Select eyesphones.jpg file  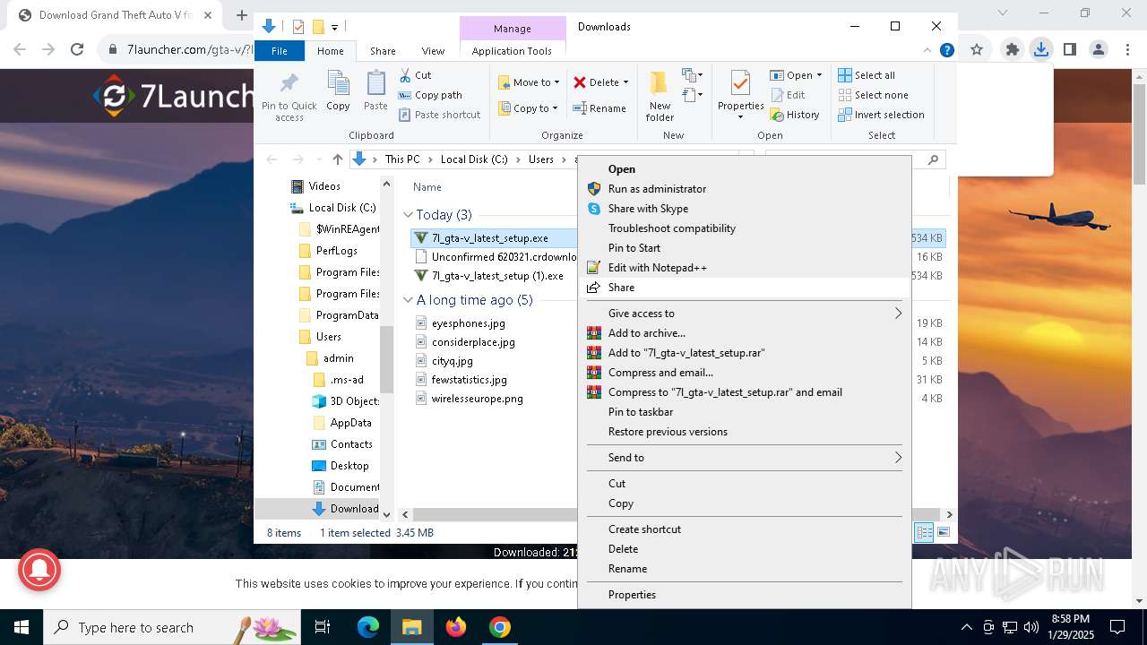468,323
